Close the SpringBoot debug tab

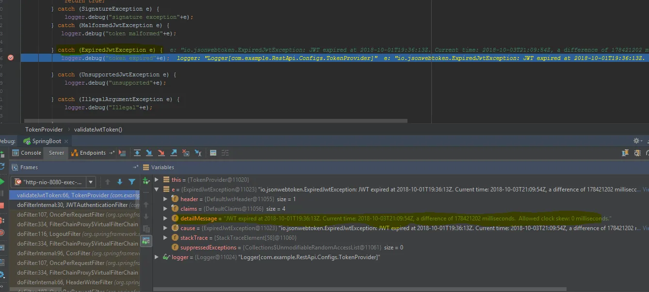click(x=67, y=141)
